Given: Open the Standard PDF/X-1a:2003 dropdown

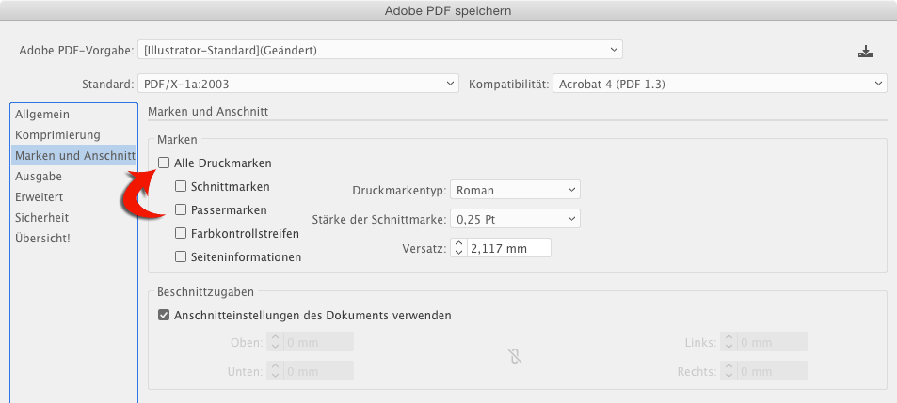Looking at the screenshot, I should click(298, 85).
